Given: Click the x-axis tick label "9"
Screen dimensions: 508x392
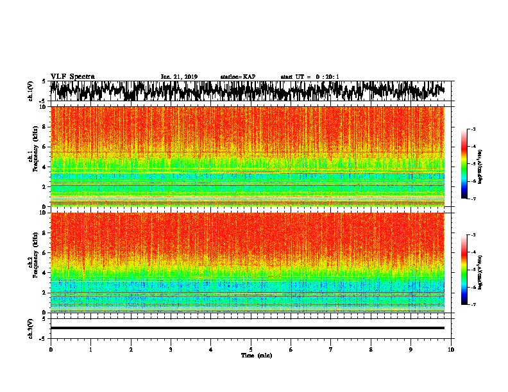Looking at the screenshot, I should [x=411, y=350].
